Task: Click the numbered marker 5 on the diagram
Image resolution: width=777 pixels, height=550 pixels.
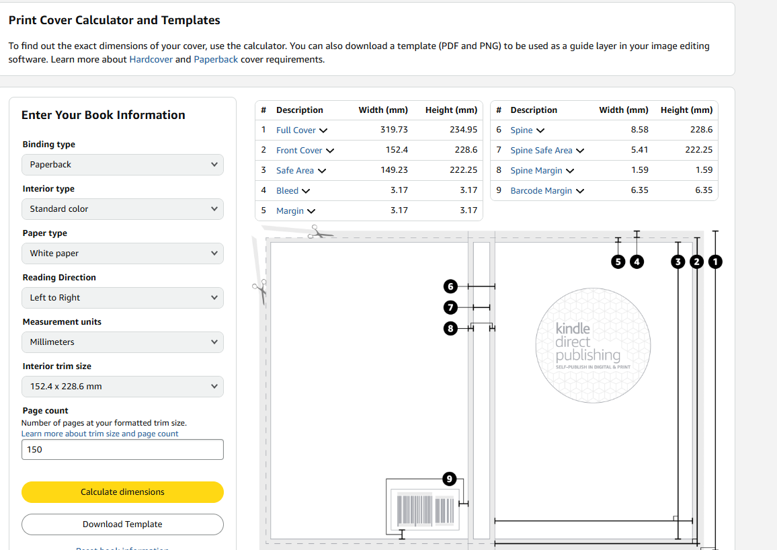Action: click(x=618, y=262)
